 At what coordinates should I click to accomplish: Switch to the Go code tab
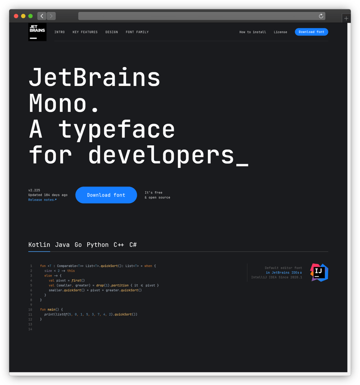(78, 245)
